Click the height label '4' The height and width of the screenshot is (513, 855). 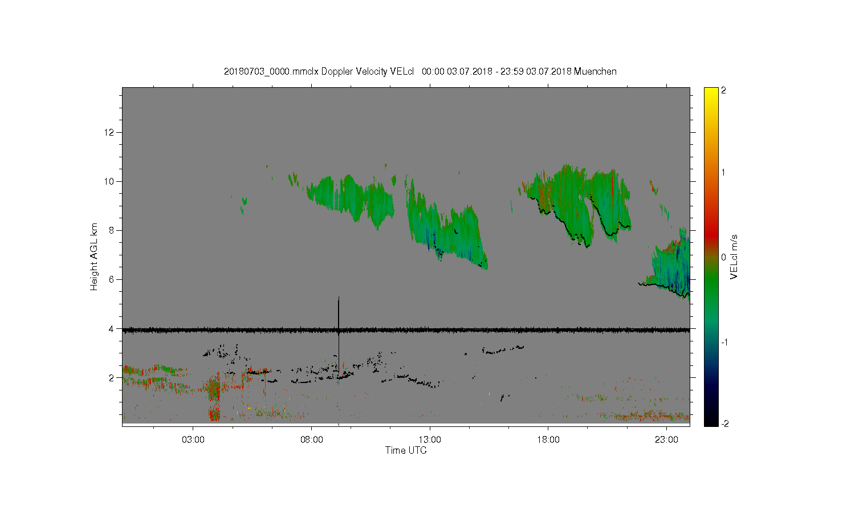click(112, 328)
